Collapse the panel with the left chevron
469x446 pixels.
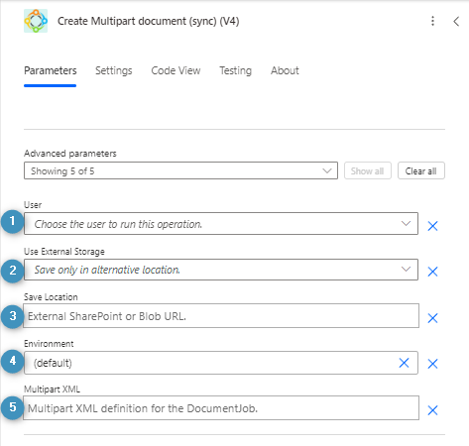(456, 22)
